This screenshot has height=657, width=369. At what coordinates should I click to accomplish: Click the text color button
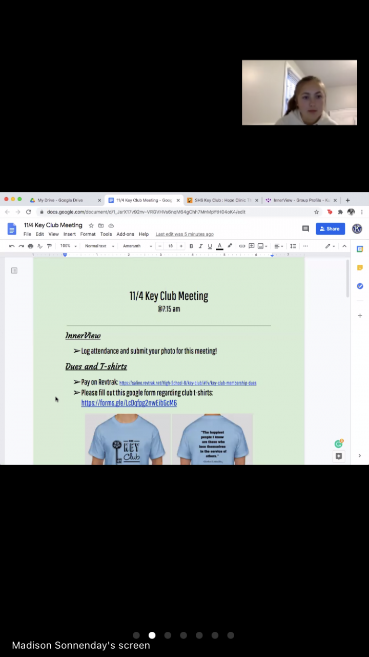pos(219,246)
